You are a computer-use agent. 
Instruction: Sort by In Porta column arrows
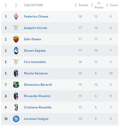[92, 5]
